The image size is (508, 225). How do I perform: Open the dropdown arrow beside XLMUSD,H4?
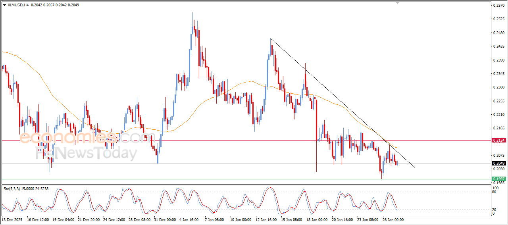(x=4, y=5)
